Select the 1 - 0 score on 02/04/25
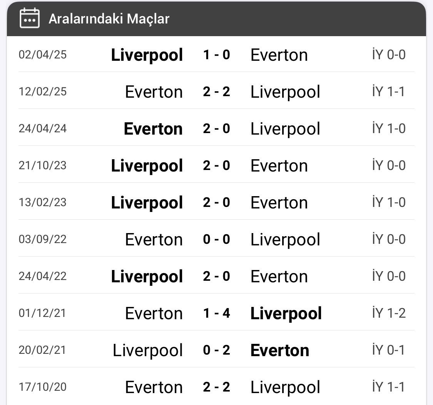Viewport: 433px width, 405px height. (216, 55)
